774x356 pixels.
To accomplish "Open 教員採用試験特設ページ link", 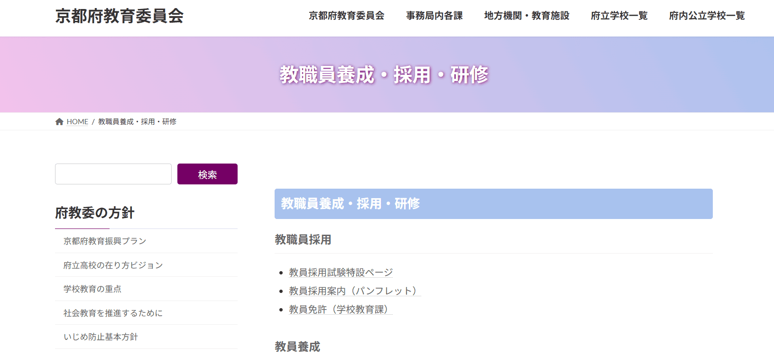I will click(x=341, y=273).
